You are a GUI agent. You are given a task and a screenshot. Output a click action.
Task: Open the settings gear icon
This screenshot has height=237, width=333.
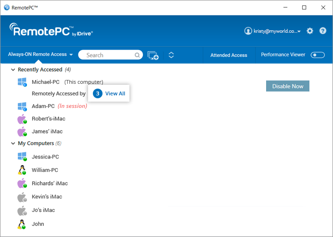point(310,31)
